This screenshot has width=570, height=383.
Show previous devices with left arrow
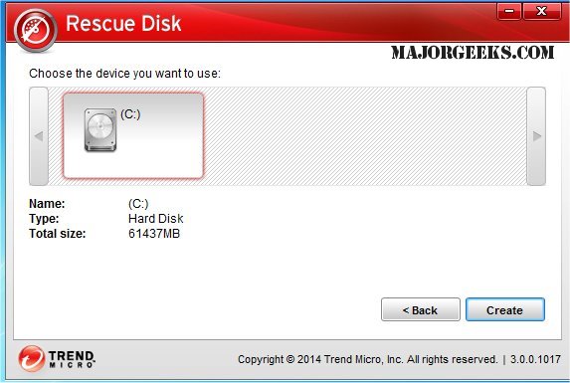click(x=39, y=136)
